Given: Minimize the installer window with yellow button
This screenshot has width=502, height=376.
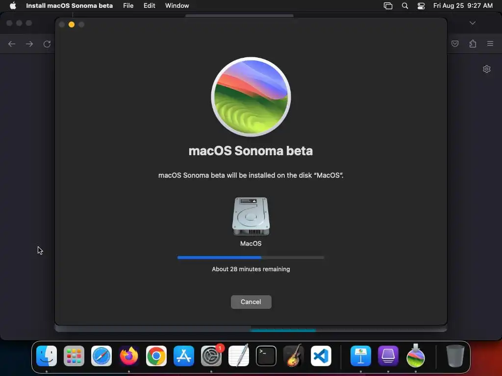Looking at the screenshot, I should (72, 24).
